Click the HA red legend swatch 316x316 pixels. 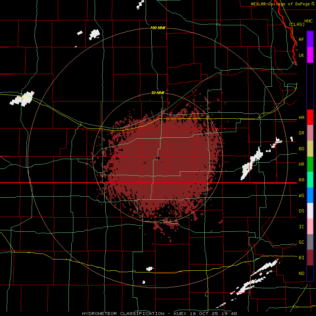pyautogui.click(x=310, y=117)
